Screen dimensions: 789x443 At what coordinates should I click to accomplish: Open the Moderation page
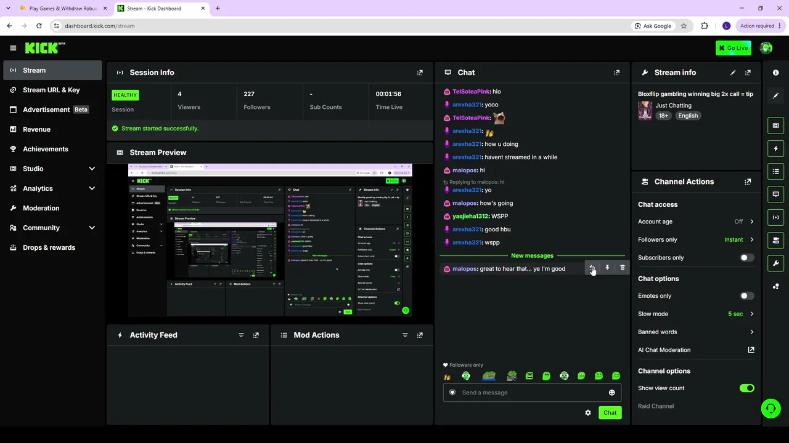[x=52, y=208]
